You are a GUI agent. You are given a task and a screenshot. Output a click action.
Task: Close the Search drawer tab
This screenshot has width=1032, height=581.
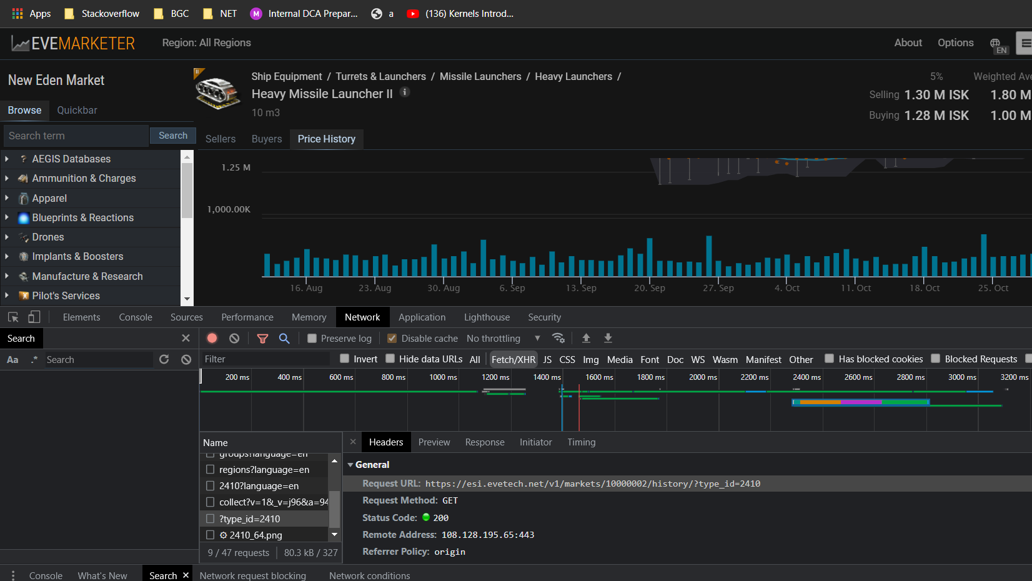[x=186, y=575]
